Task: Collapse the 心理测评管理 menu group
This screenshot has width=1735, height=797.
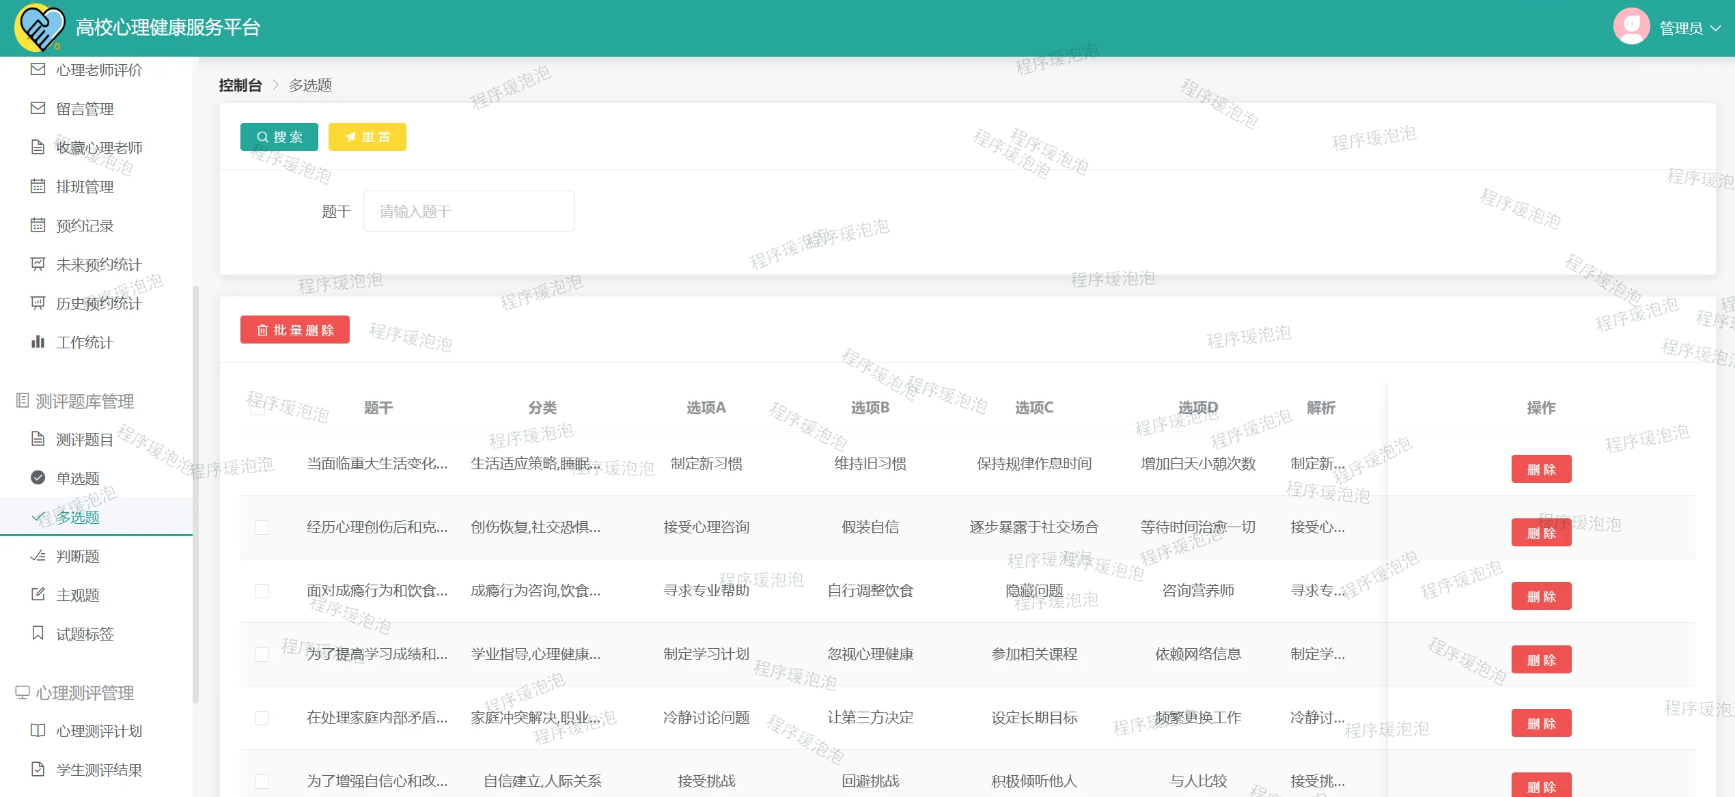Action: point(85,693)
